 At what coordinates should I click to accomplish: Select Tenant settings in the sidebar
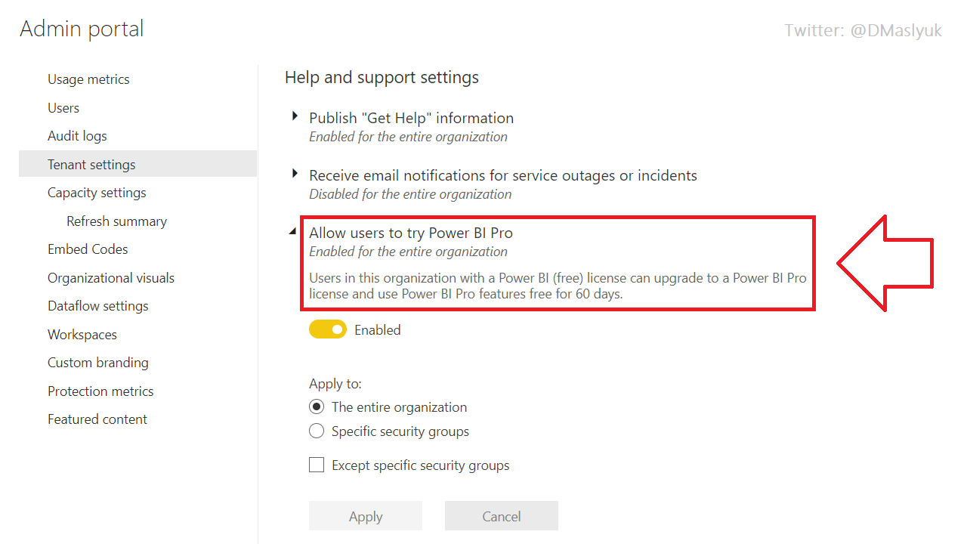pyautogui.click(x=137, y=164)
